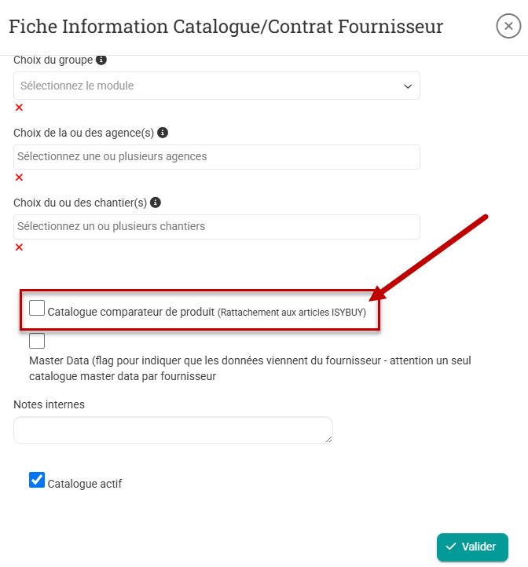
Task: Click red X below the chantiers field
Action: 19,247
